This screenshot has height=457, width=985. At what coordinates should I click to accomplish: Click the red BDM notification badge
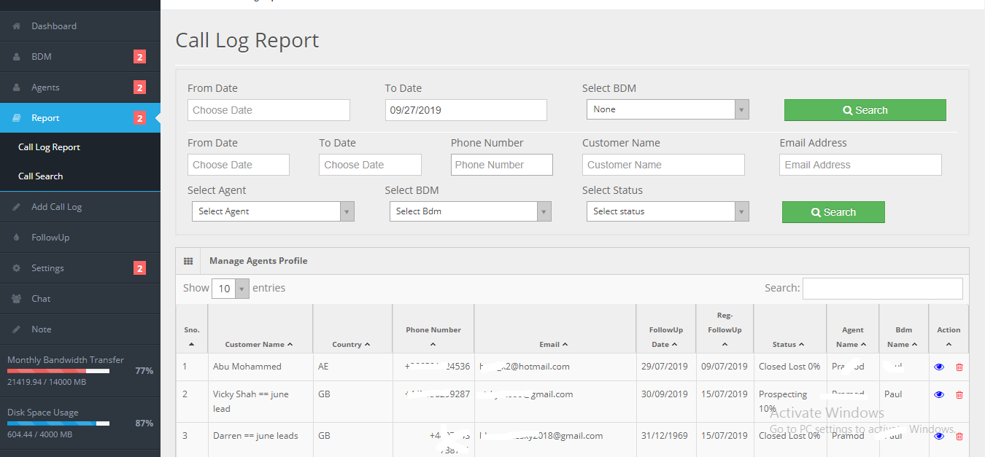click(x=139, y=57)
